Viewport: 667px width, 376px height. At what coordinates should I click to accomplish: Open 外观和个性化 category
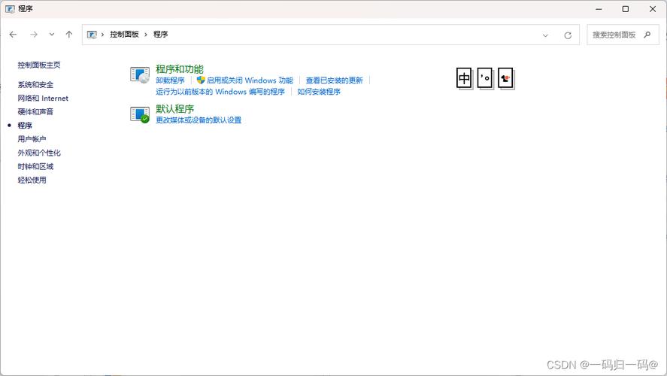tap(38, 153)
